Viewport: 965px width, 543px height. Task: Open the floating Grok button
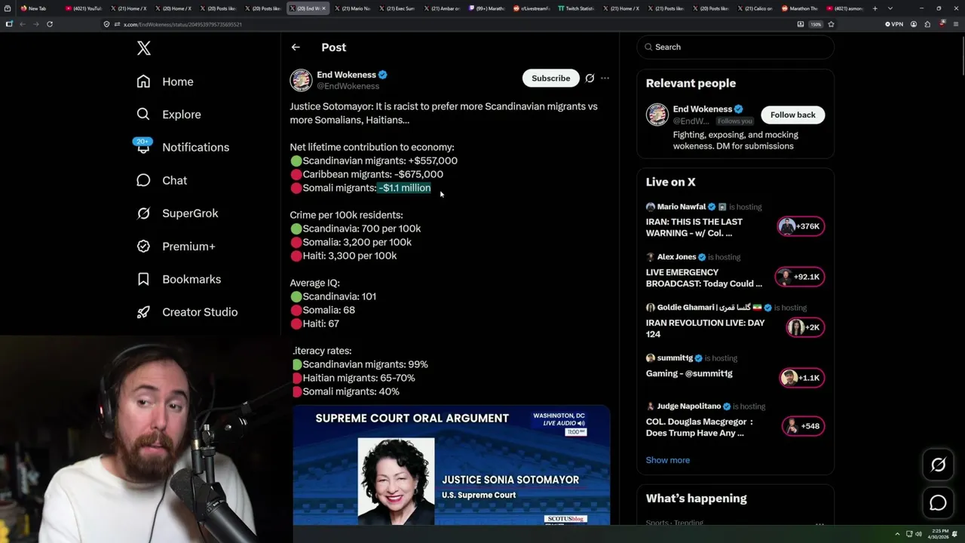click(x=938, y=465)
